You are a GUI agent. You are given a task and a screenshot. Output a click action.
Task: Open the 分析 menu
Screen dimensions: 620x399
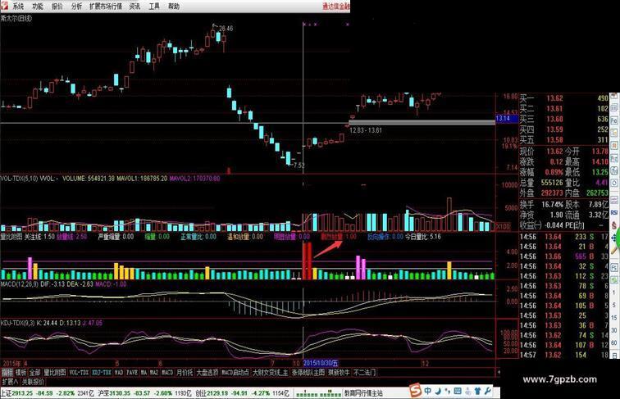pos(77,6)
